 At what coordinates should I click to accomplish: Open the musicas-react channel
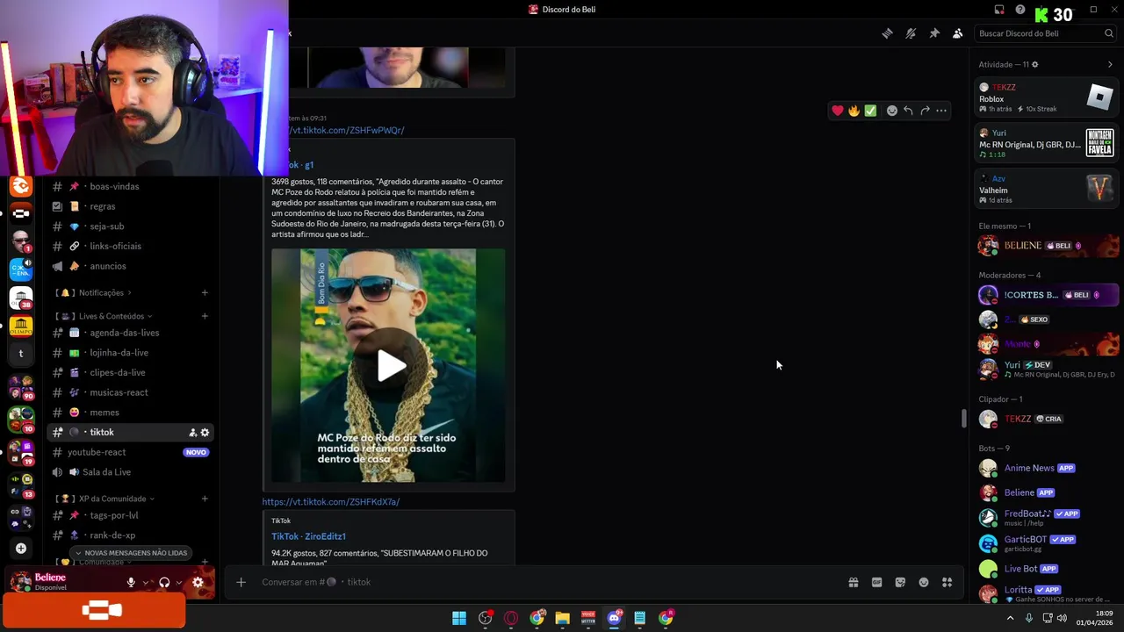(119, 392)
